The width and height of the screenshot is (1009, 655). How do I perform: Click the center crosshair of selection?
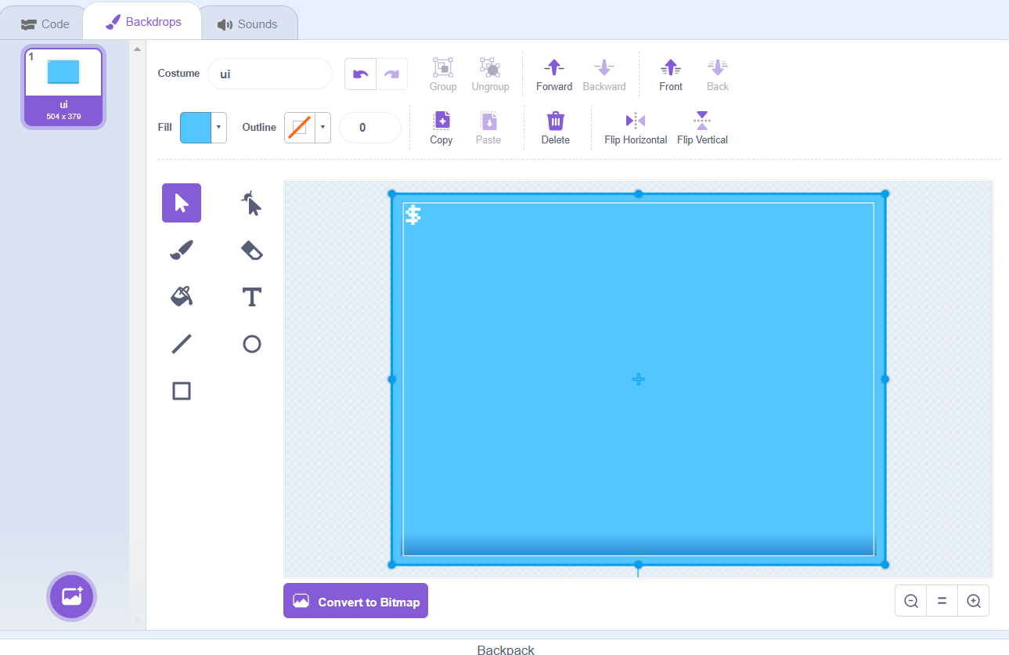pos(638,379)
